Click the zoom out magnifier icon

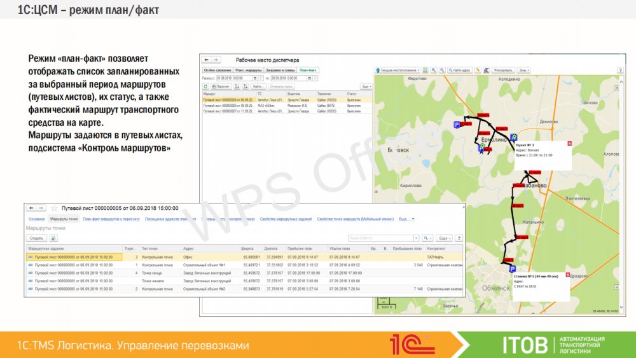click(x=441, y=70)
